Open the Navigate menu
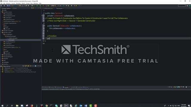Viewport: 191px width, 107px height. pyautogui.click(x=19, y=3)
